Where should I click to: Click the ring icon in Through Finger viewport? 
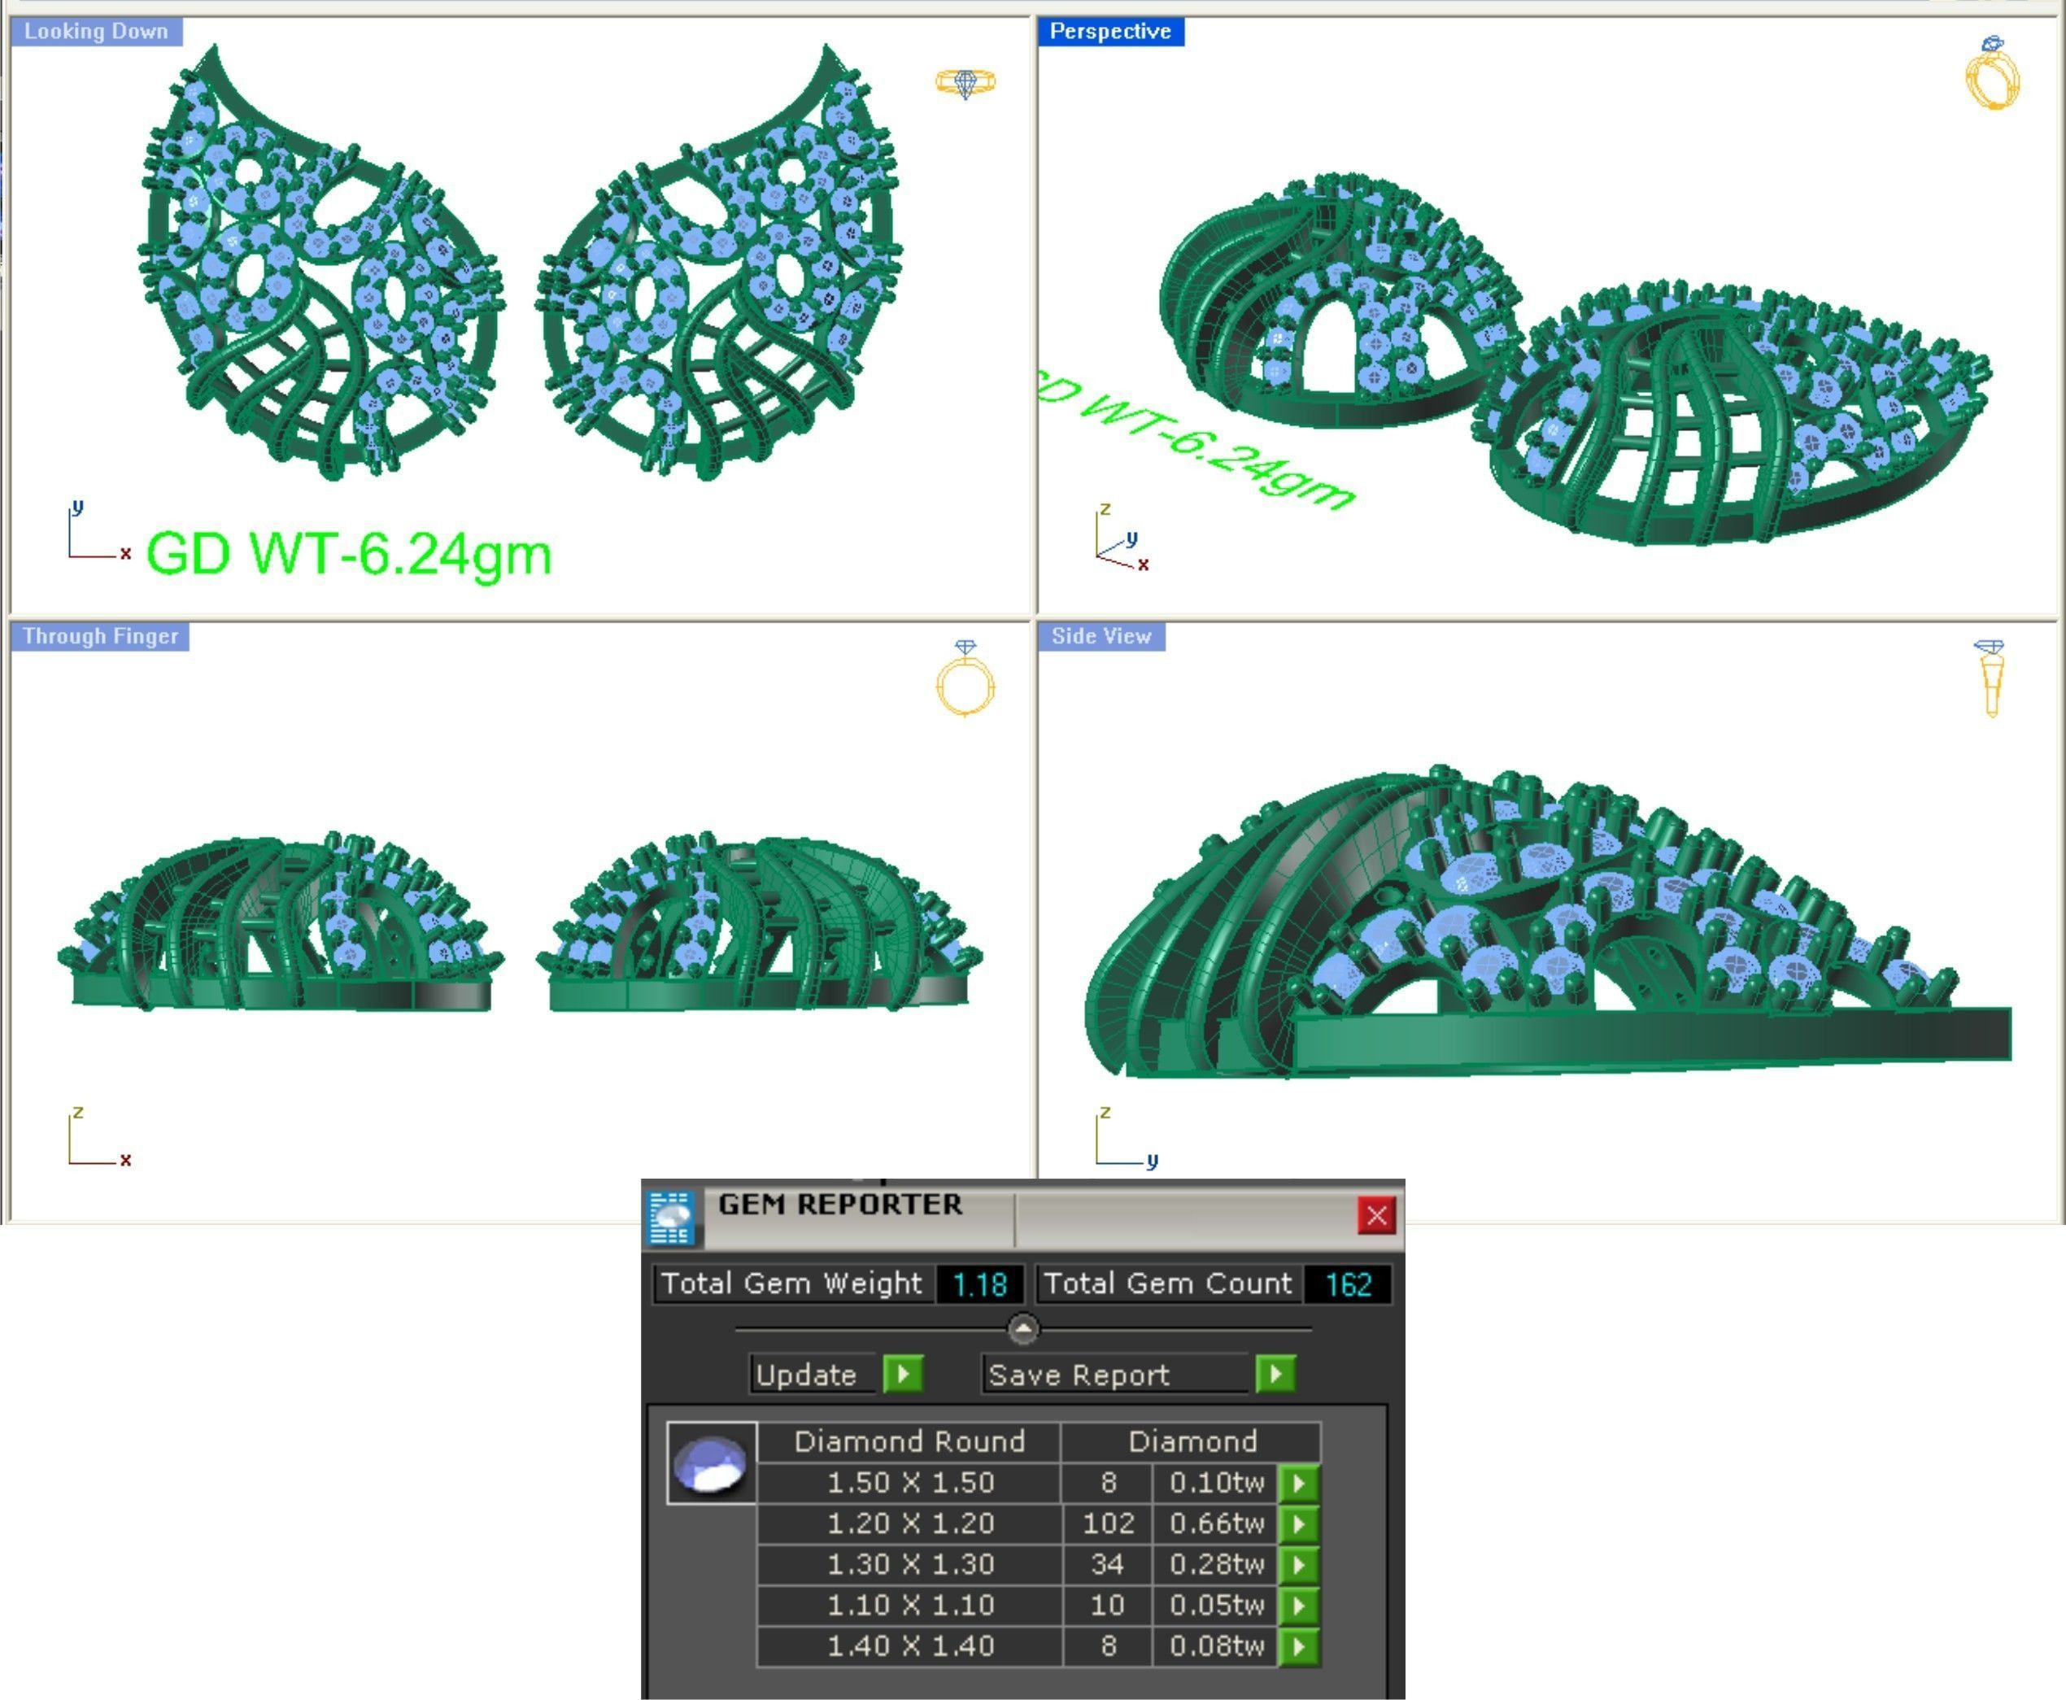point(965,681)
